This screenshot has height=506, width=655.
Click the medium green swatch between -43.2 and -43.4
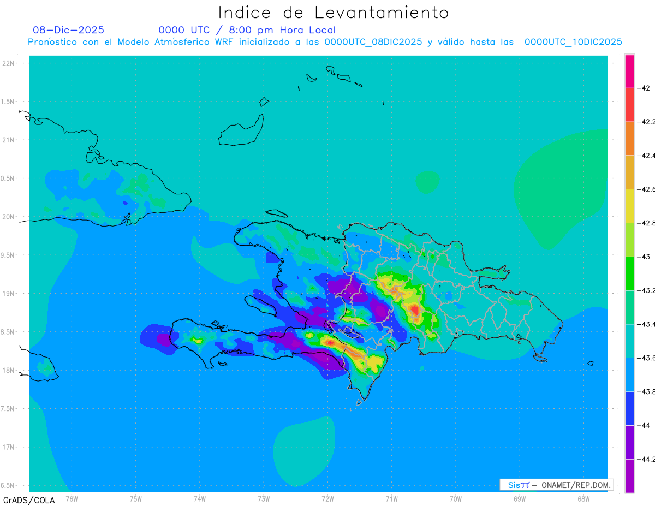pos(629,307)
